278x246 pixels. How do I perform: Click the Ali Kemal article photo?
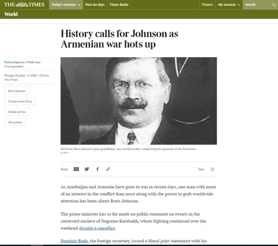click(x=139, y=100)
